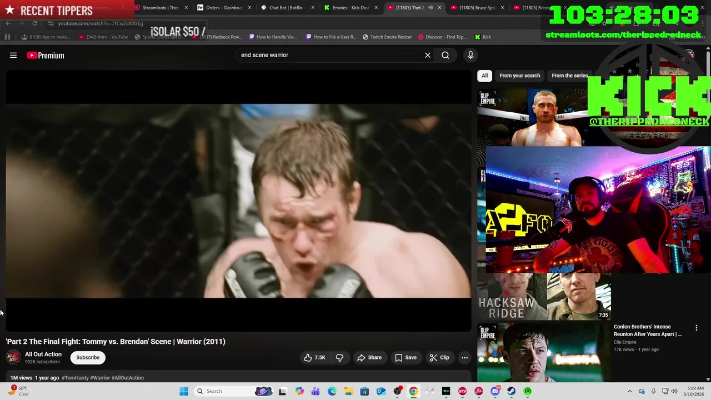Open Steam from the taskbar
This screenshot has height=400, width=711.
[x=511, y=391]
